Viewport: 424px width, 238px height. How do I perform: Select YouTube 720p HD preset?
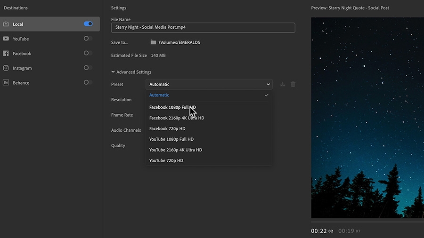(209, 160)
